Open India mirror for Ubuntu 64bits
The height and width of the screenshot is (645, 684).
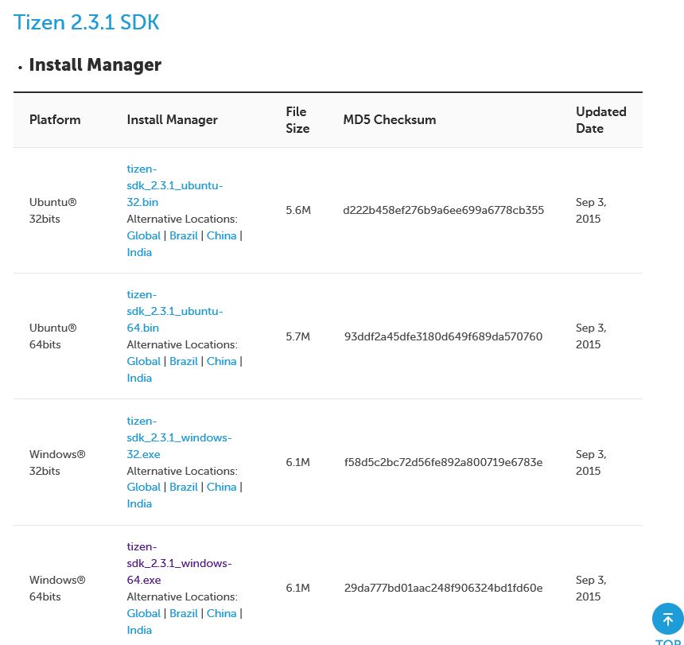139,378
